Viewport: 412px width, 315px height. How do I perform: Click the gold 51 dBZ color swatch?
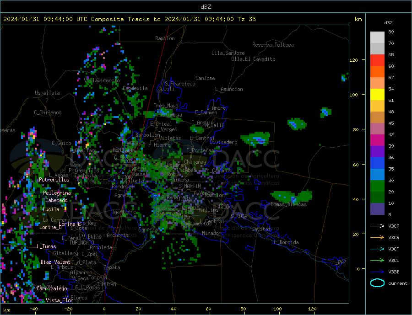[377, 106]
